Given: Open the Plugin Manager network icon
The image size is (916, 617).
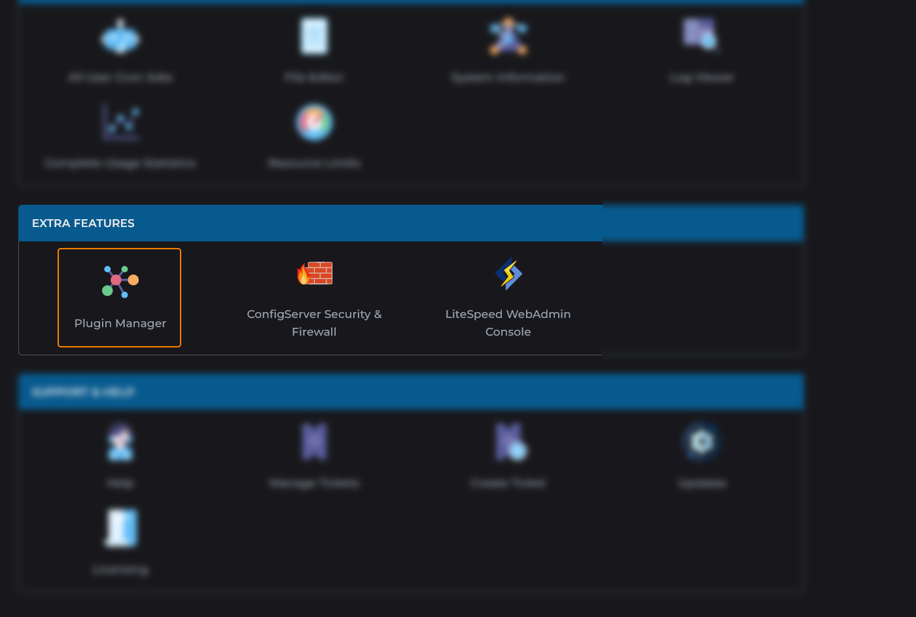Looking at the screenshot, I should pos(120,281).
